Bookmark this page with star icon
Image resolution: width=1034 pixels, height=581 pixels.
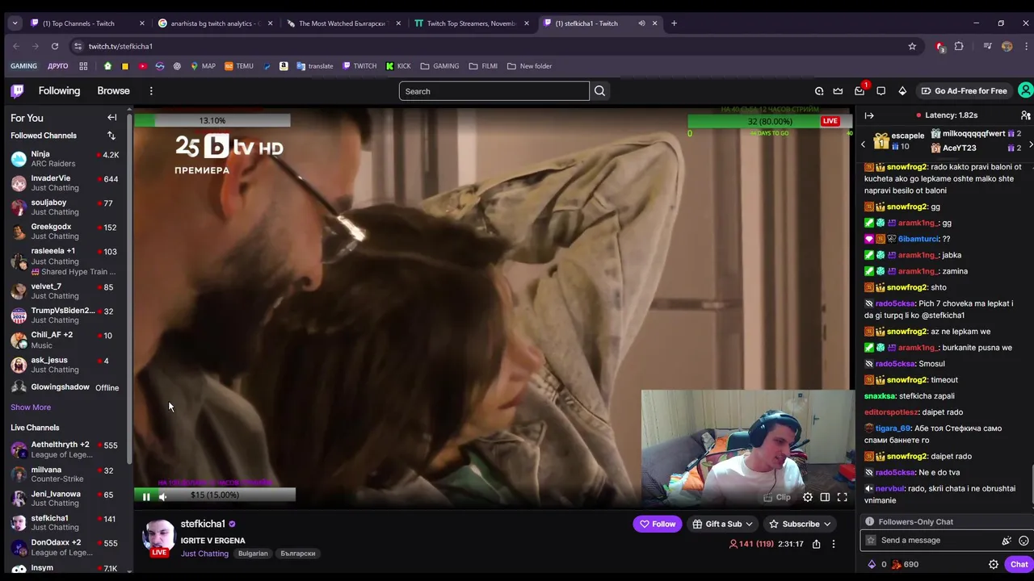[x=912, y=46]
